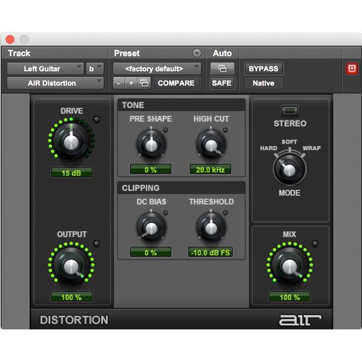Select HARD clipping mode label
This screenshot has height=362, width=362.
pyautogui.click(x=268, y=148)
